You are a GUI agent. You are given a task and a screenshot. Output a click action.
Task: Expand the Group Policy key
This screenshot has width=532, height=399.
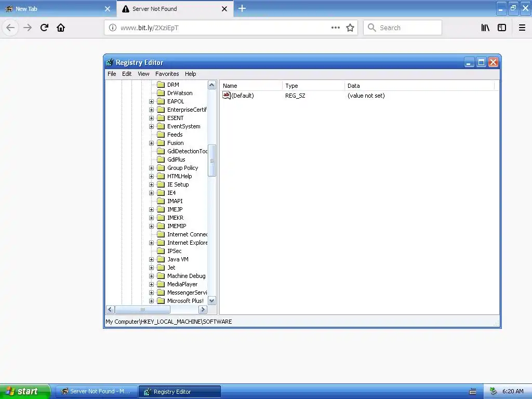(x=151, y=168)
